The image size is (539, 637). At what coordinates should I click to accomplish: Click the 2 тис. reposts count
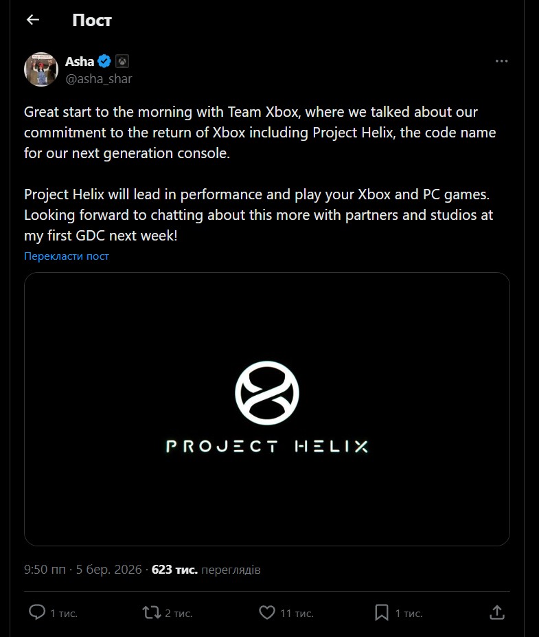(179, 613)
